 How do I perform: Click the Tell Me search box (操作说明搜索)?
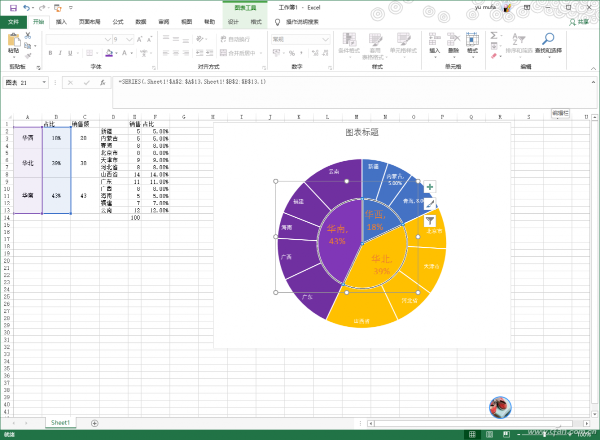(x=302, y=22)
